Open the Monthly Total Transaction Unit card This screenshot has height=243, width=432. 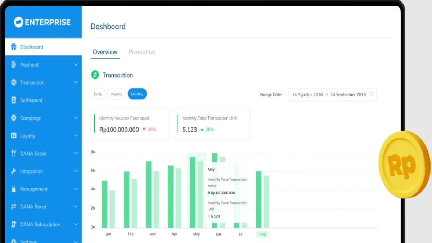pyautogui.click(x=212, y=124)
